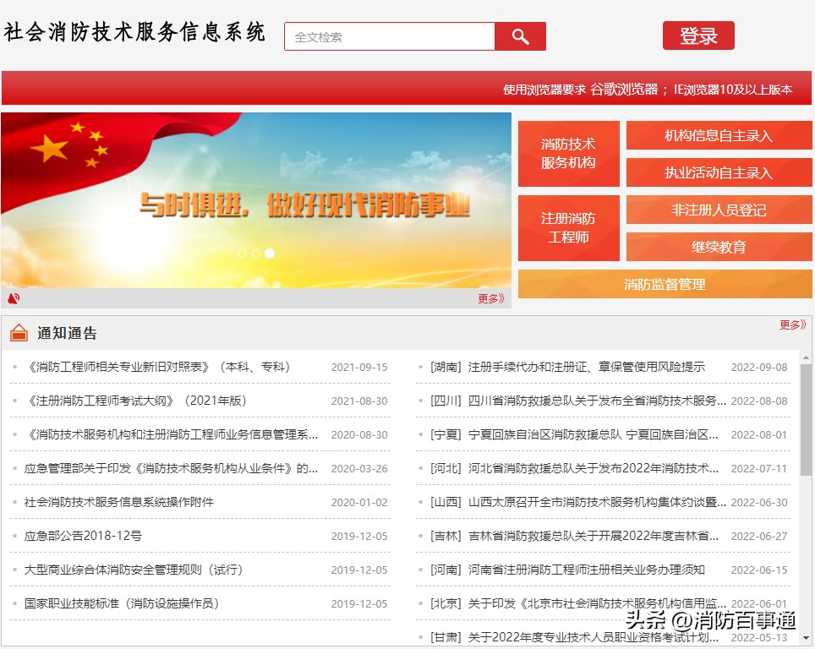Open the 消防技术服务机构 section
815x649 pixels.
tap(568, 153)
